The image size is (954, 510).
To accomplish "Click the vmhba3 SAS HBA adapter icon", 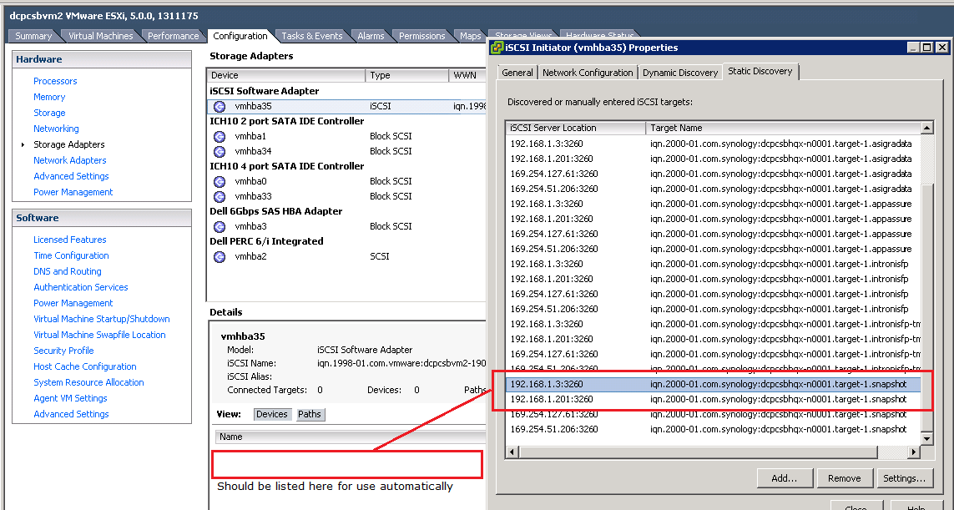I will click(x=220, y=226).
